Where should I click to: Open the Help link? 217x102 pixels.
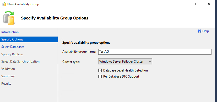pos(205,31)
